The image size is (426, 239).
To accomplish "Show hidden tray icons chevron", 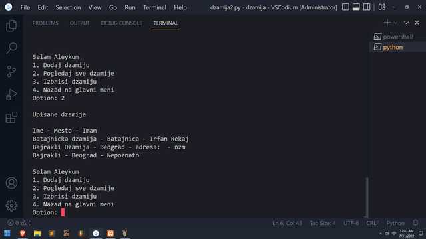I will [x=380, y=234].
